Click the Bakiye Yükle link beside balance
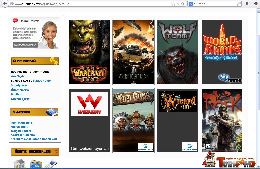Screen dimensions: 260x169 (x=42, y=81)
